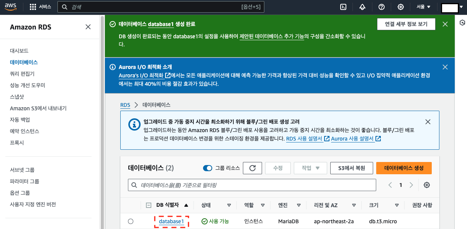The width and height of the screenshot is (467, 229).
Task: Open the help question mark icon
Action: (382, 7)
